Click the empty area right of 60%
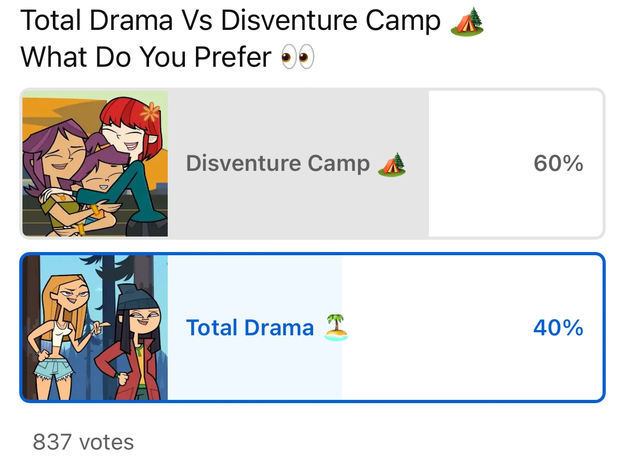This screenshot has height=472, width=625. point(593,163)
